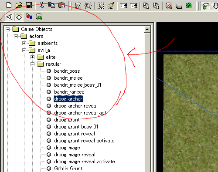The width and height of the screenshot is (218, 172).
Task: Click the green box in dotted frame icon
Action: click(39, 17)
